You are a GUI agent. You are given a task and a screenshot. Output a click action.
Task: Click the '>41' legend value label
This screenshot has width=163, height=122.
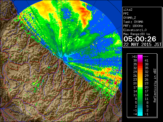tap(134, 56)
